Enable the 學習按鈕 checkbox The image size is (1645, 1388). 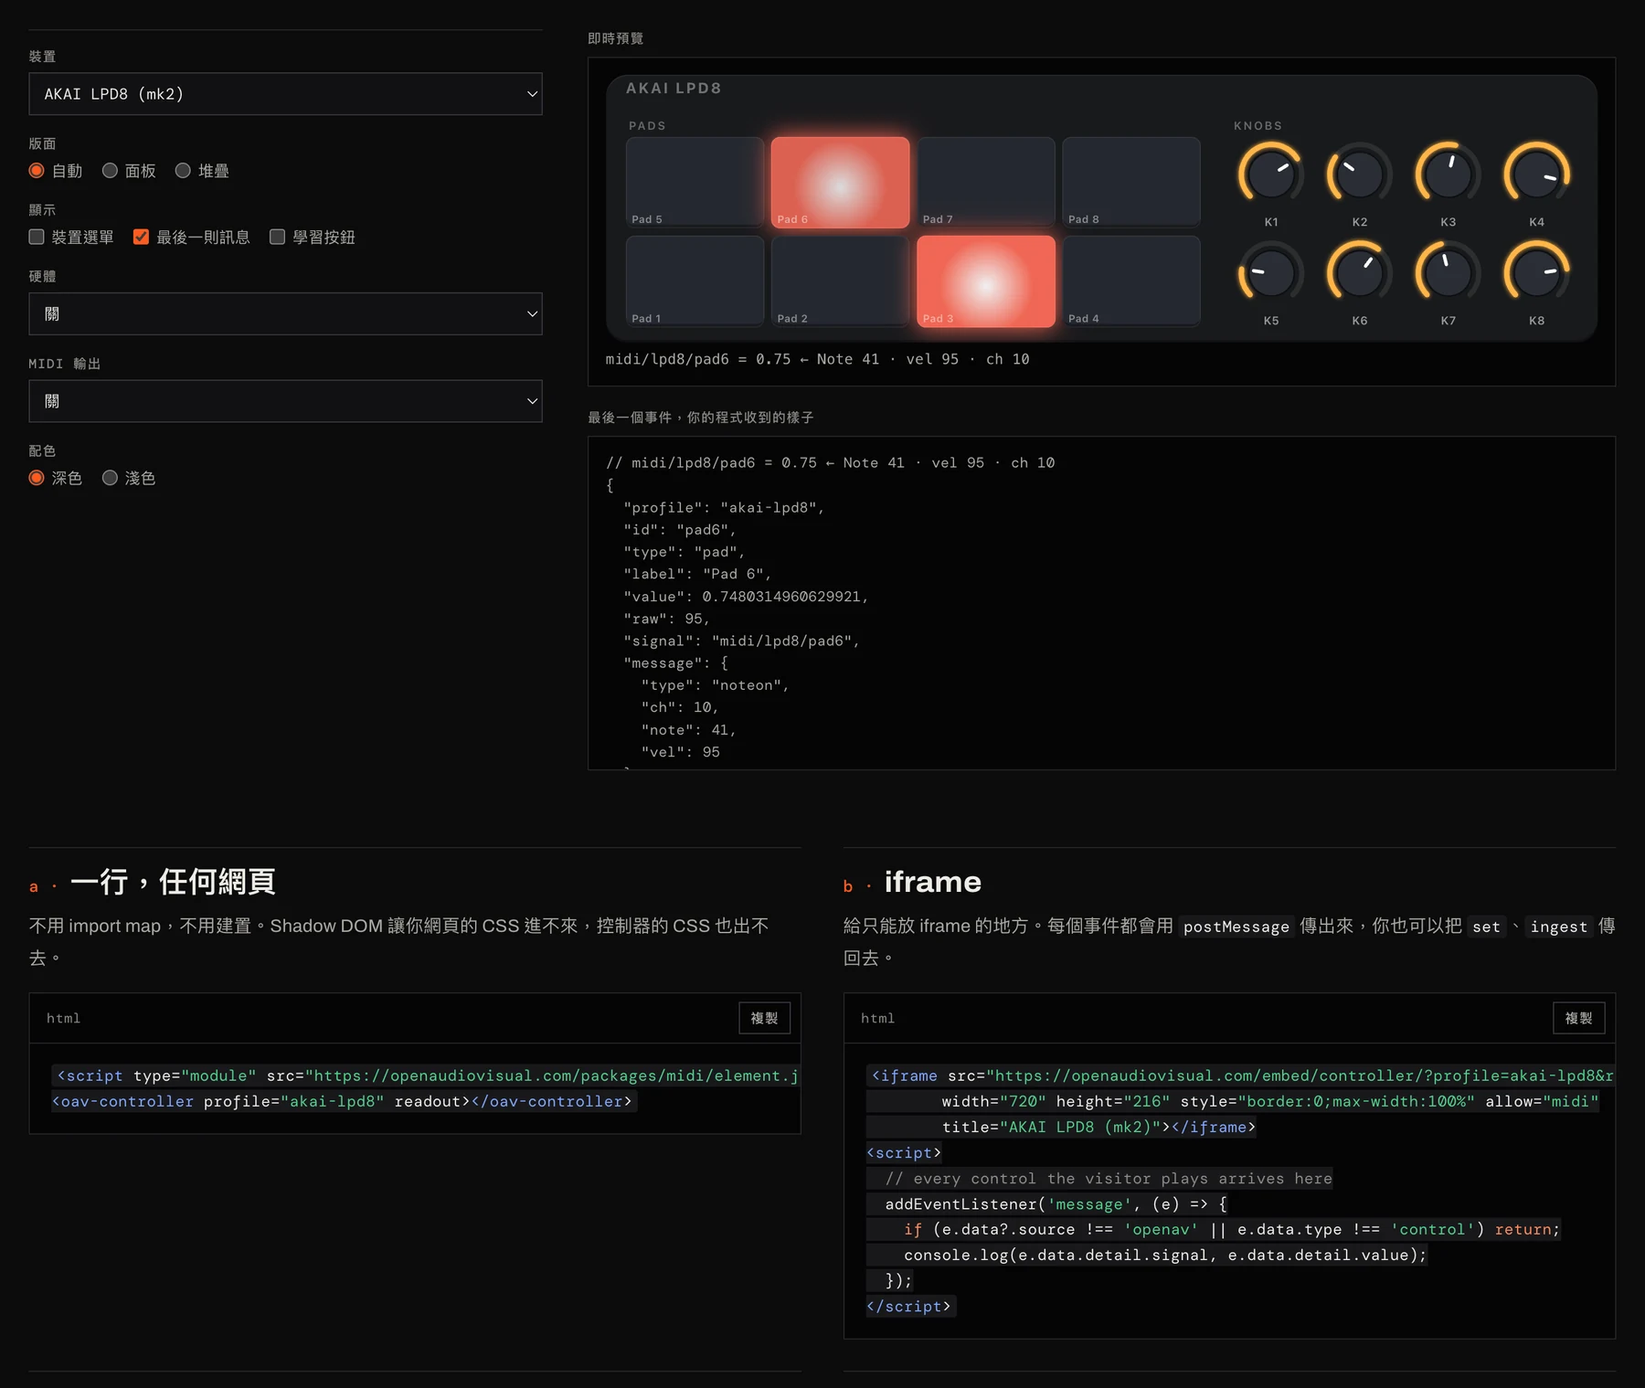(x=277, y=237)
